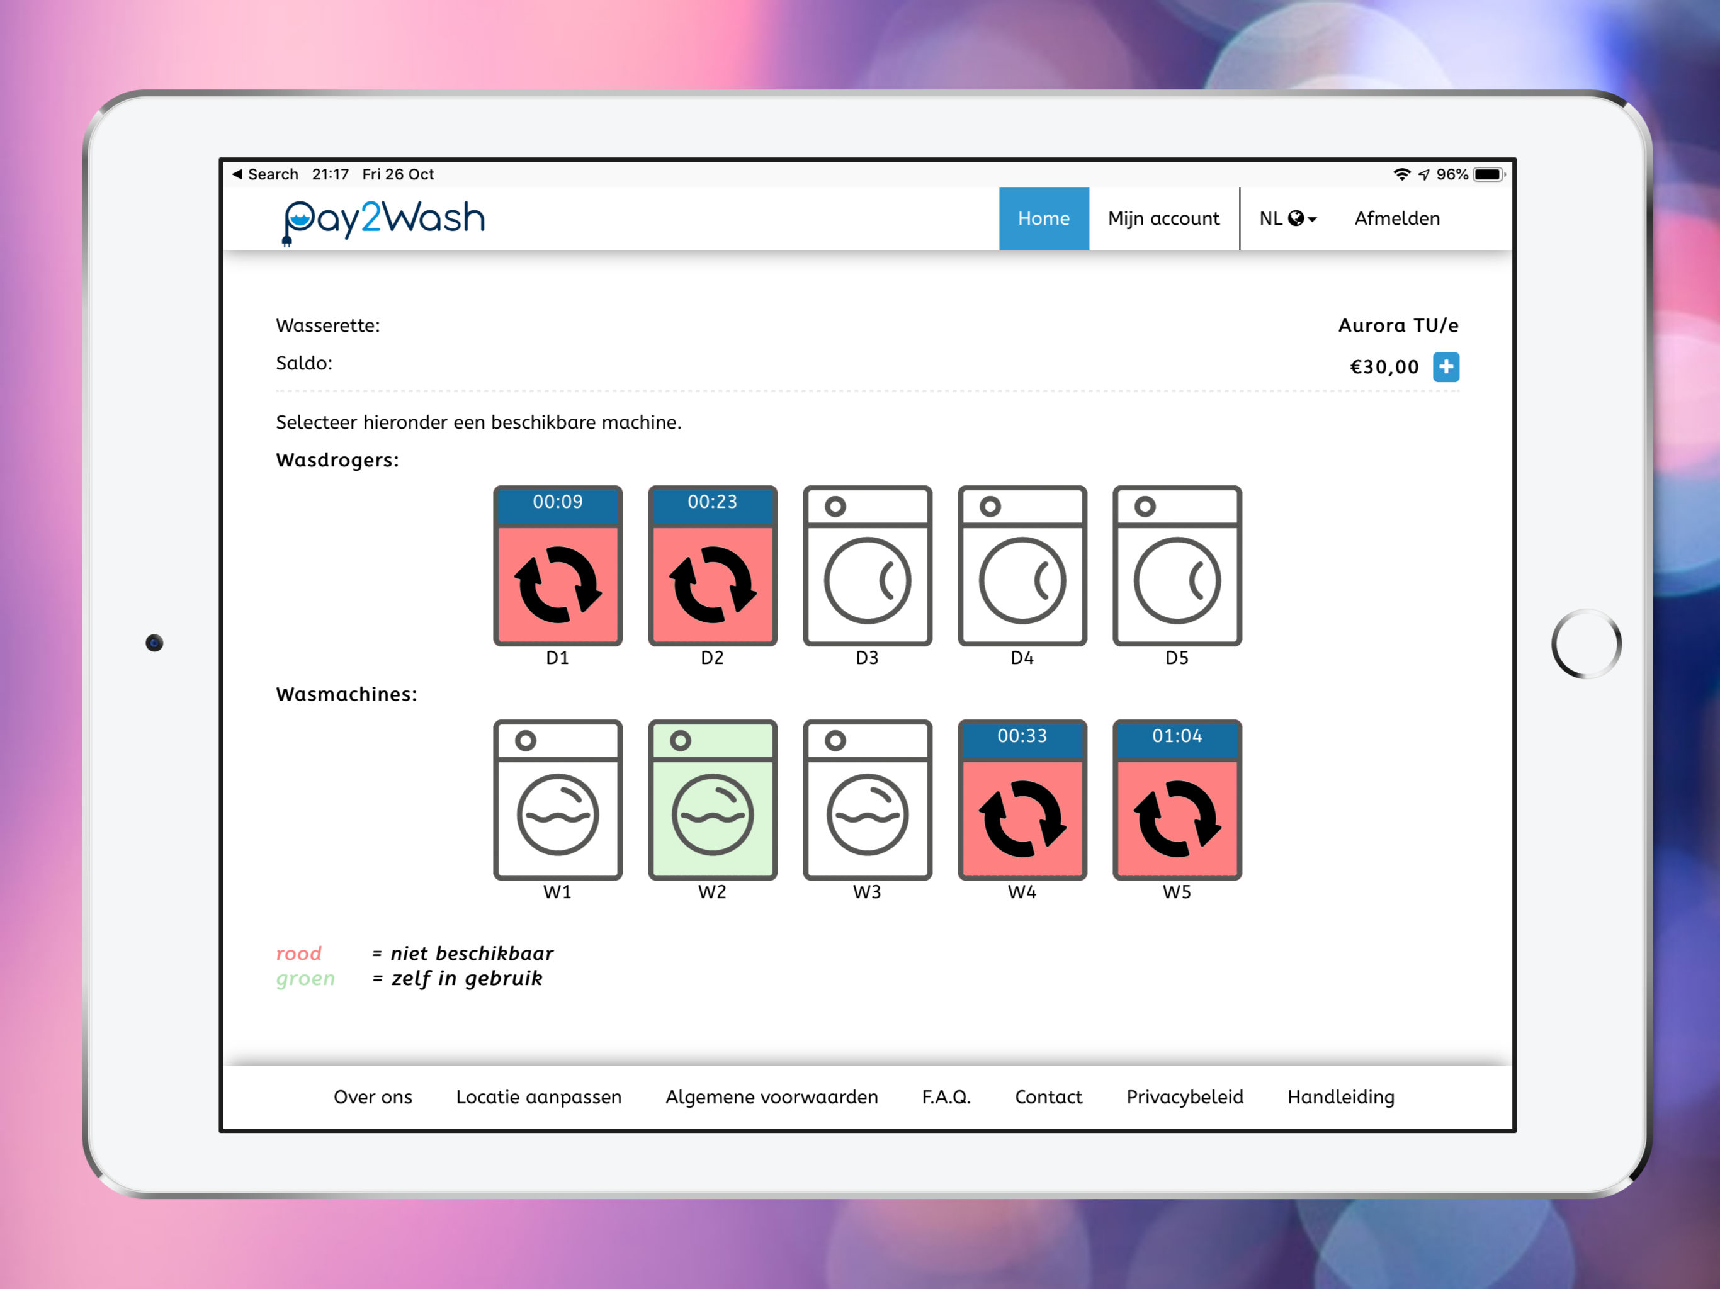This screenshot has height=1289, width=1720.
Task: Open Mijn account
Action: 1163,218
